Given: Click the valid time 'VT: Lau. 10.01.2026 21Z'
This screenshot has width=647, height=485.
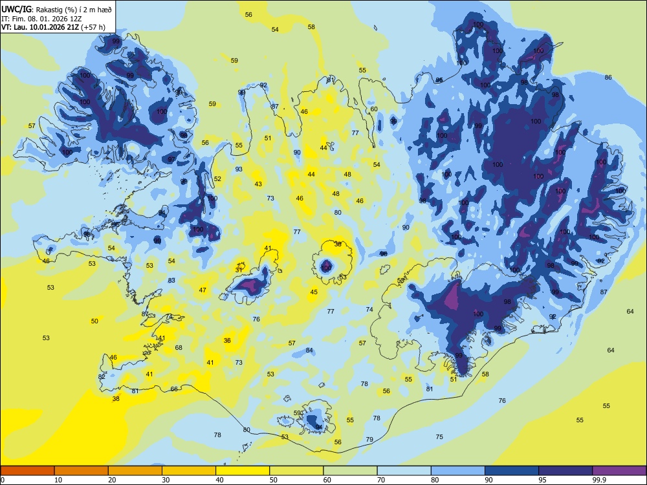Looking at the screenshot, I should click(40, 28).
